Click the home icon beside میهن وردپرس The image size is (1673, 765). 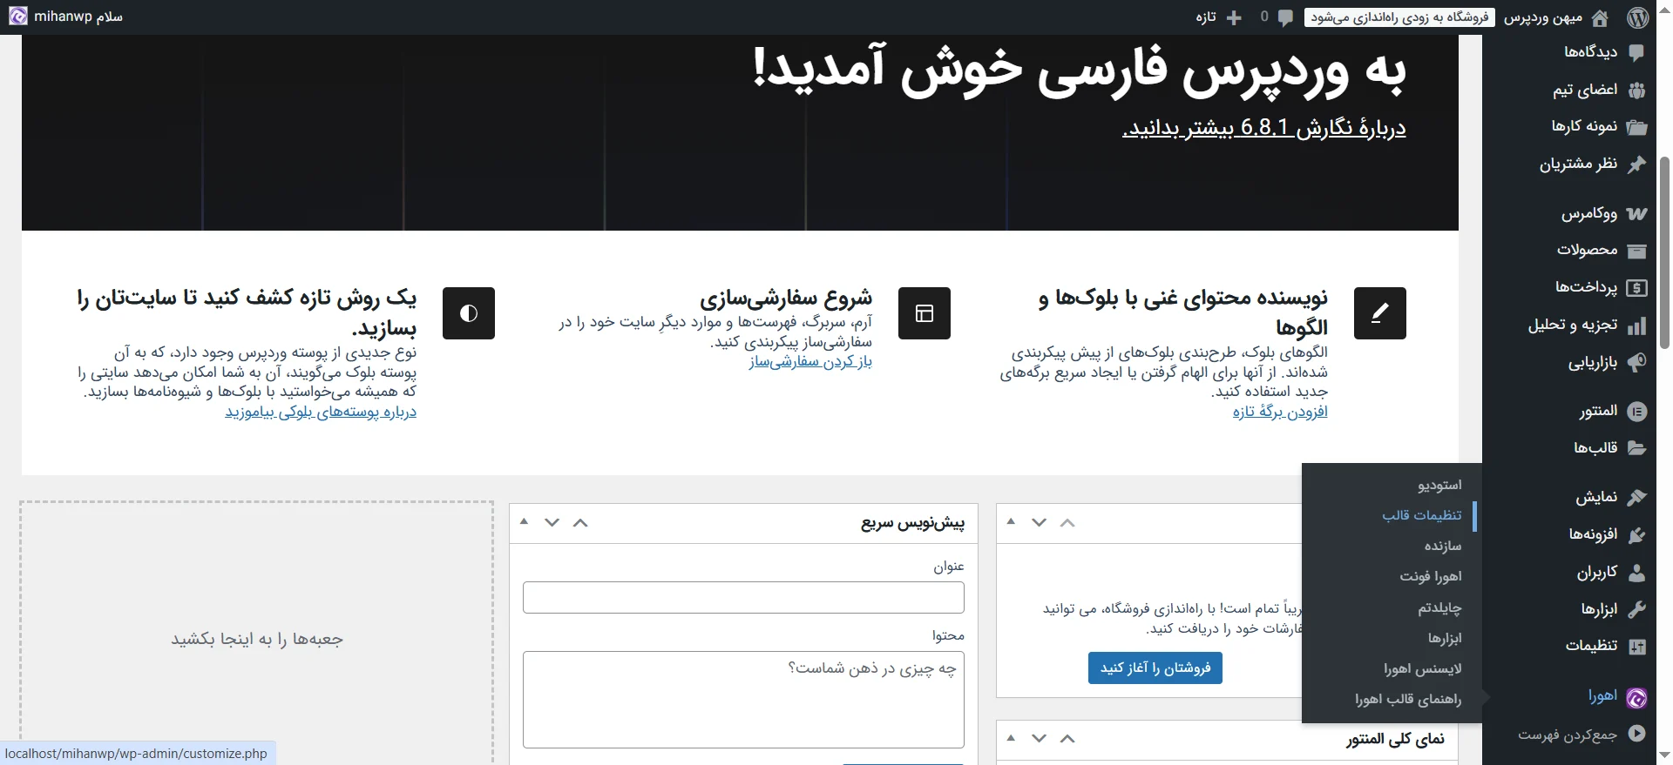[1600, 17]
